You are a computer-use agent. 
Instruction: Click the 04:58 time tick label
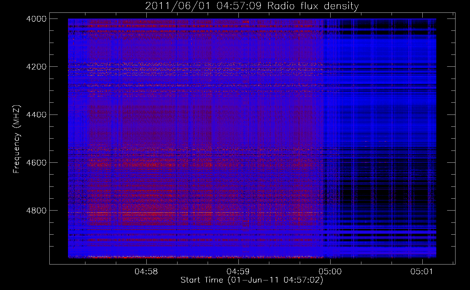(x=146, y=272)
